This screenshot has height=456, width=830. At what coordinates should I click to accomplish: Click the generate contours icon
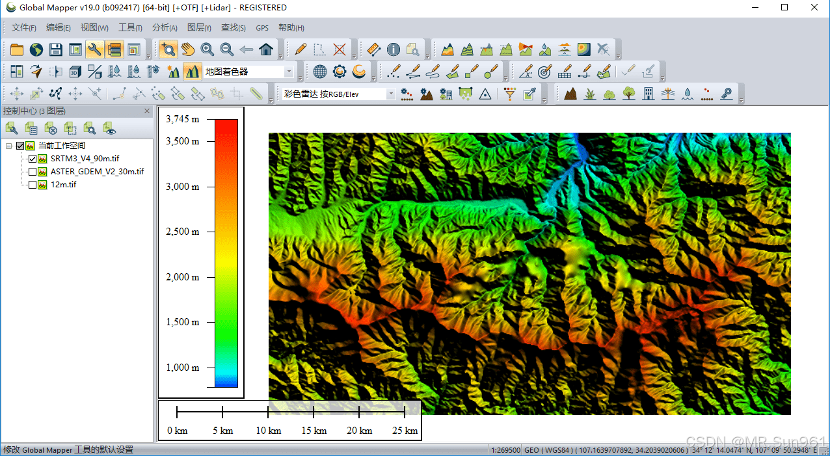(x=467, y=49)
